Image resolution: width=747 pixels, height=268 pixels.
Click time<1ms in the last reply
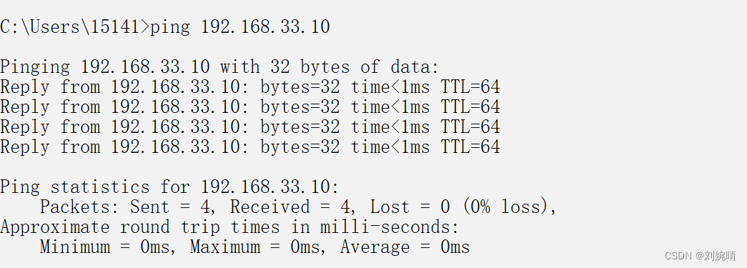pyautogui.click(x=390, y=147)
